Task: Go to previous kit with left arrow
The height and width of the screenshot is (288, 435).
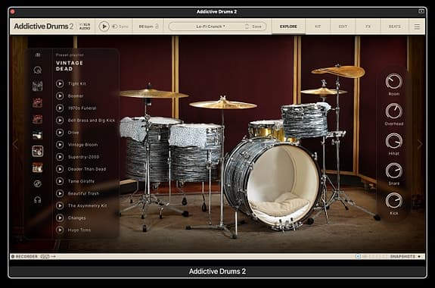Action: click(16, 144)
